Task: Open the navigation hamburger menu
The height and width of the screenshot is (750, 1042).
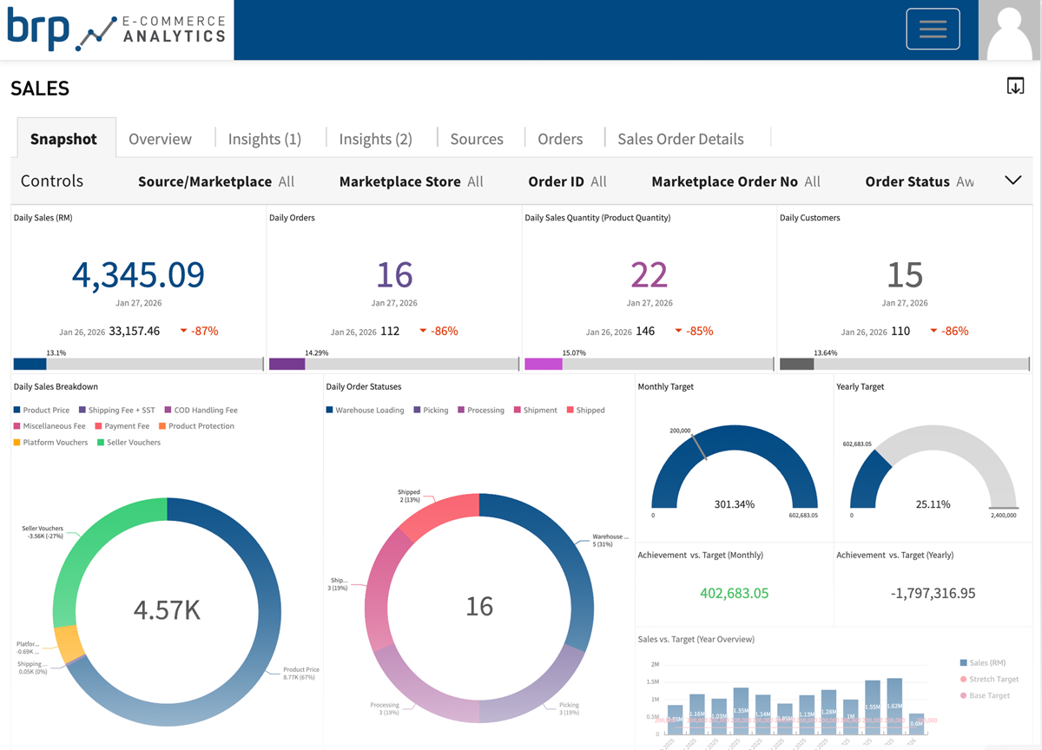Action: pos(933,29)
